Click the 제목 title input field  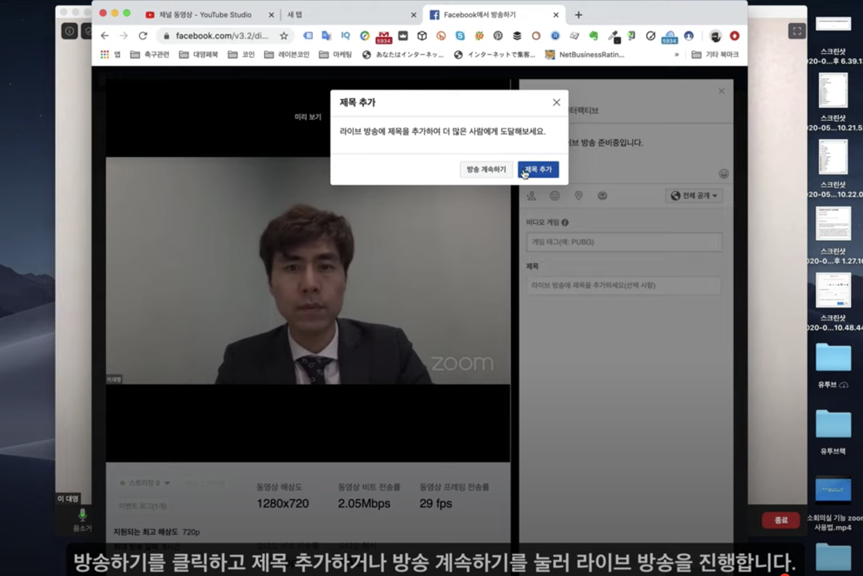624,285
